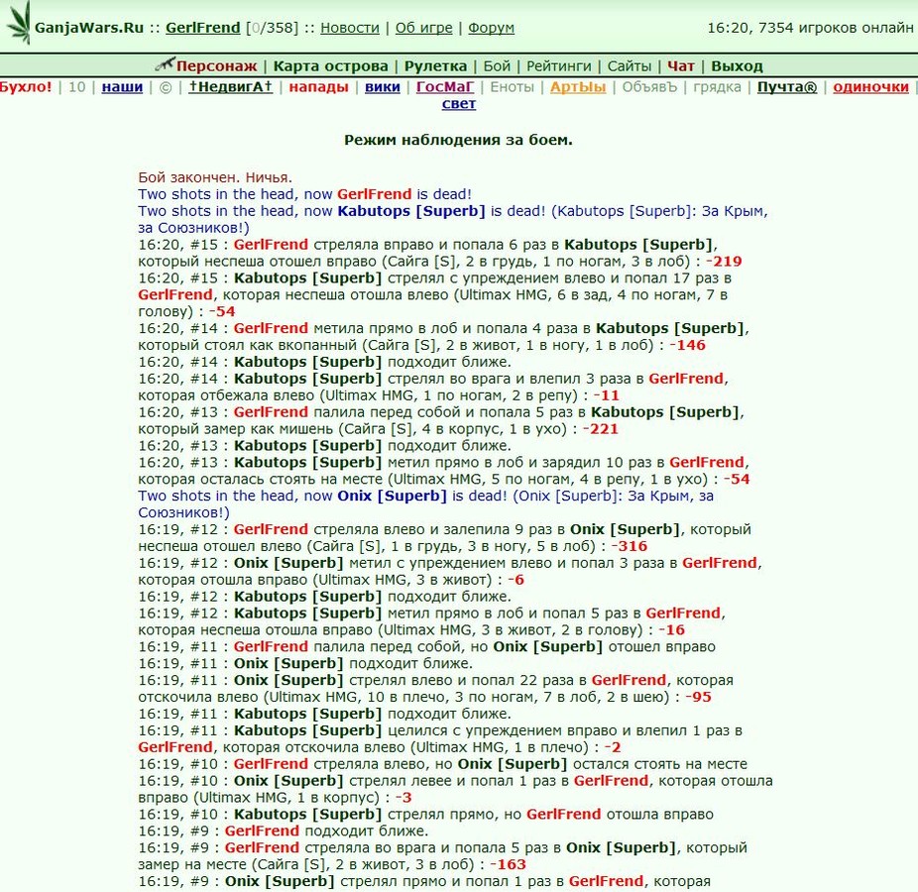
Task: Open the ОбъявЪ shortcut link
Action: (649, 87)
